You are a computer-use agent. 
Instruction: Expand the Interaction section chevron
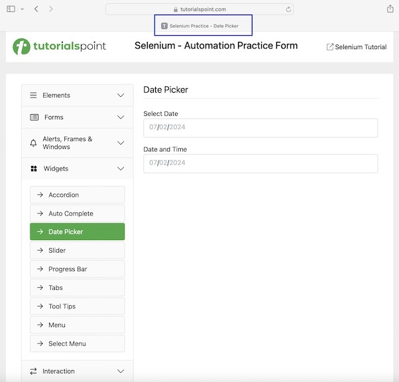coord(121,371)
